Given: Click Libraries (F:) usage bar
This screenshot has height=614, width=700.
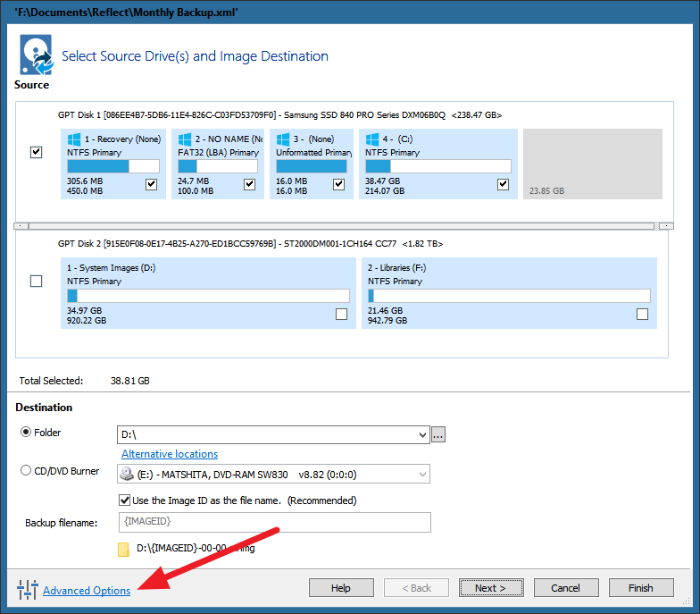Looking at the screenshot, I should tap(509, 296).
